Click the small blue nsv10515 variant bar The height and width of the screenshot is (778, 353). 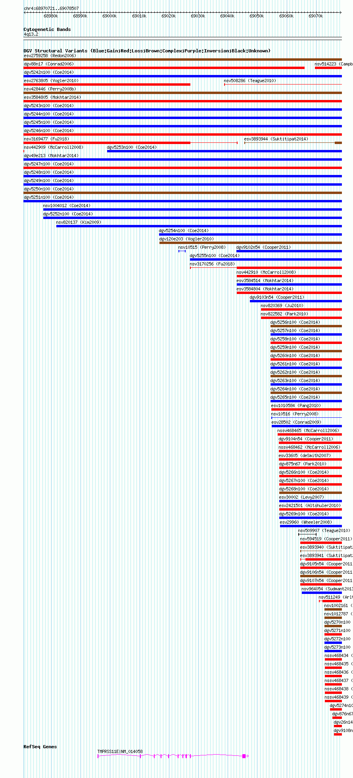pos(182,251)
